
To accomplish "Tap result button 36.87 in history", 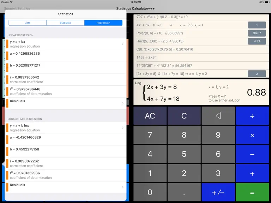I will click(257, 33).
